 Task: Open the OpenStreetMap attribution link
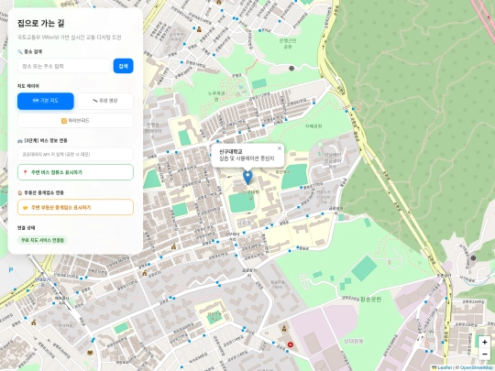[477, 368]
